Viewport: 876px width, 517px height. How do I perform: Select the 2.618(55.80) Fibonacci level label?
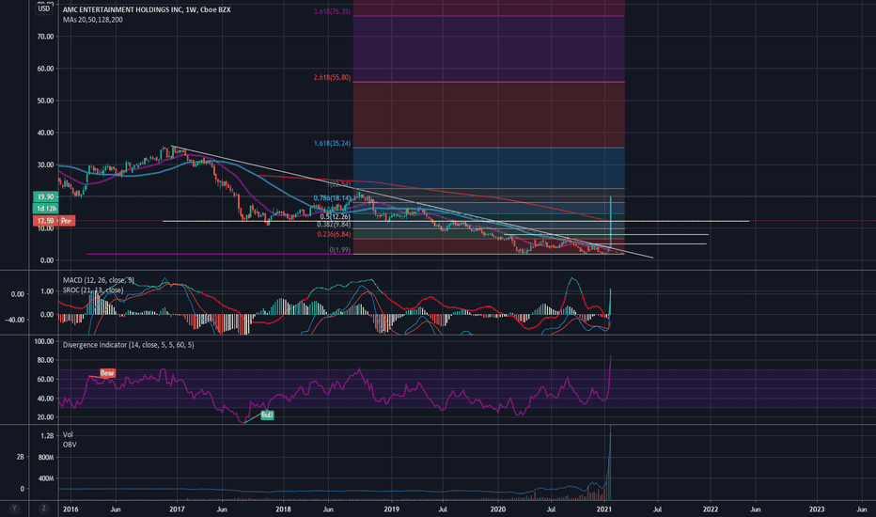coord(332,77)
